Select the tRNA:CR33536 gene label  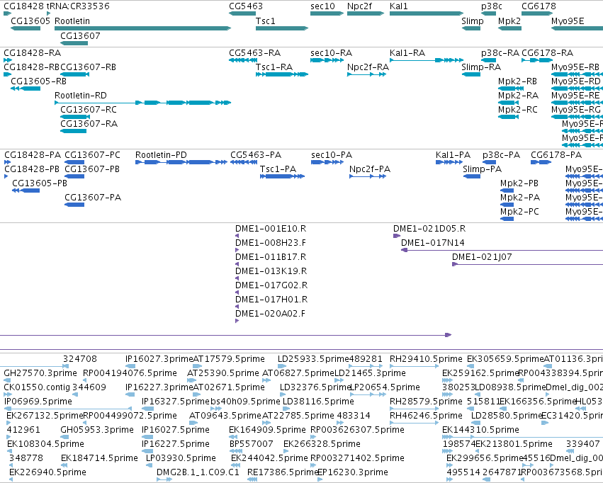click(78, 6)
